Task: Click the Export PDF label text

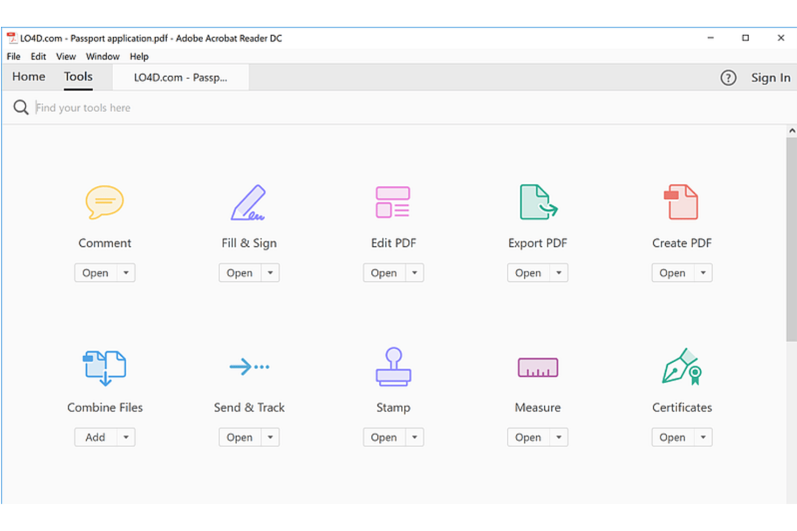Action: [x=537, y=243]
